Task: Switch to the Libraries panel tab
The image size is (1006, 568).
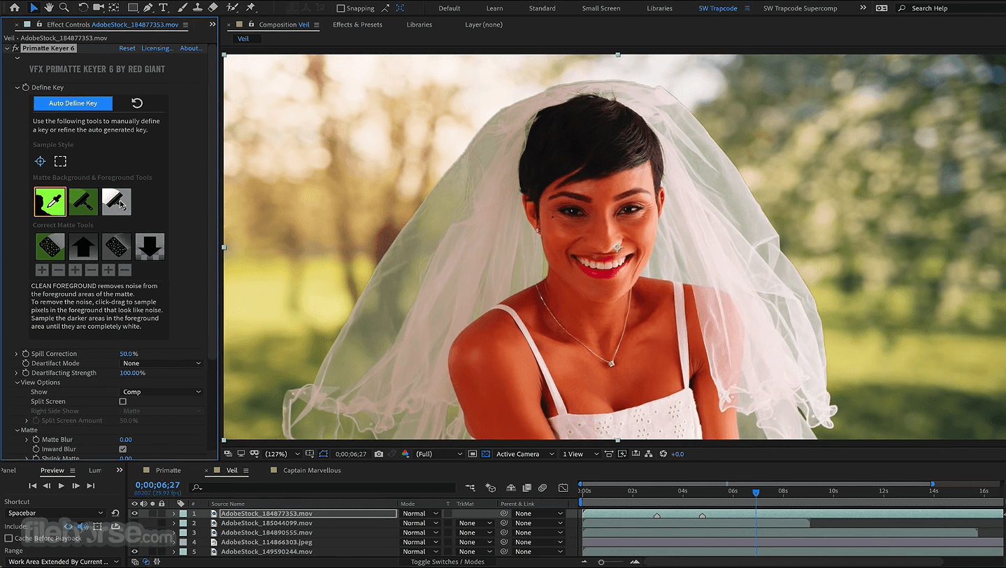Action: pos(419,24)
